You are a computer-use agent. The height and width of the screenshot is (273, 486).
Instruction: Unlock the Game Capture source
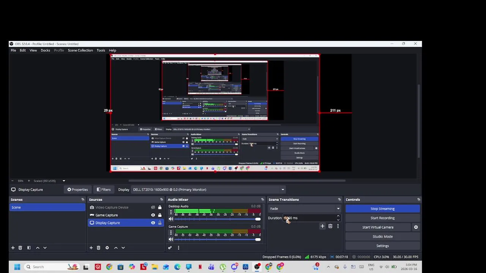coord(160,215)
